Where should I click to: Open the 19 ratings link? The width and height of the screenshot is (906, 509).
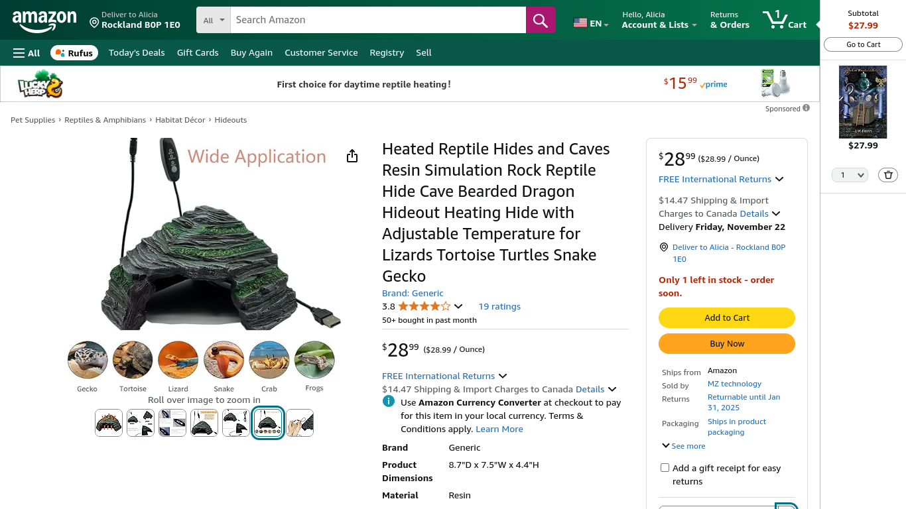coord(499,306)
